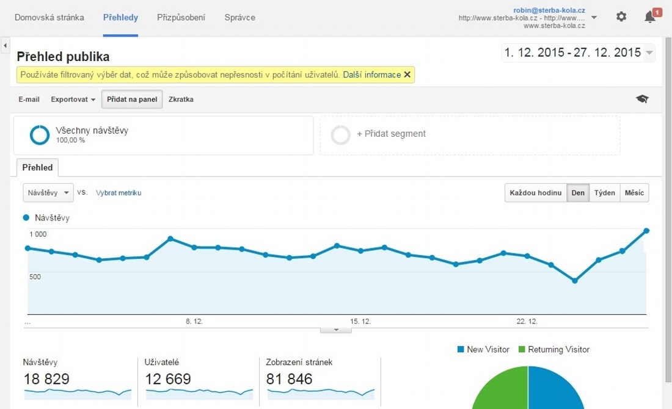Click the 22. 12. axis label
This screenshot has height=409, width=672.
click(527, 321)
